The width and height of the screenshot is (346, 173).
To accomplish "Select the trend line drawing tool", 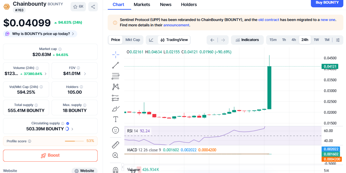I will click(x=116, y=65).
